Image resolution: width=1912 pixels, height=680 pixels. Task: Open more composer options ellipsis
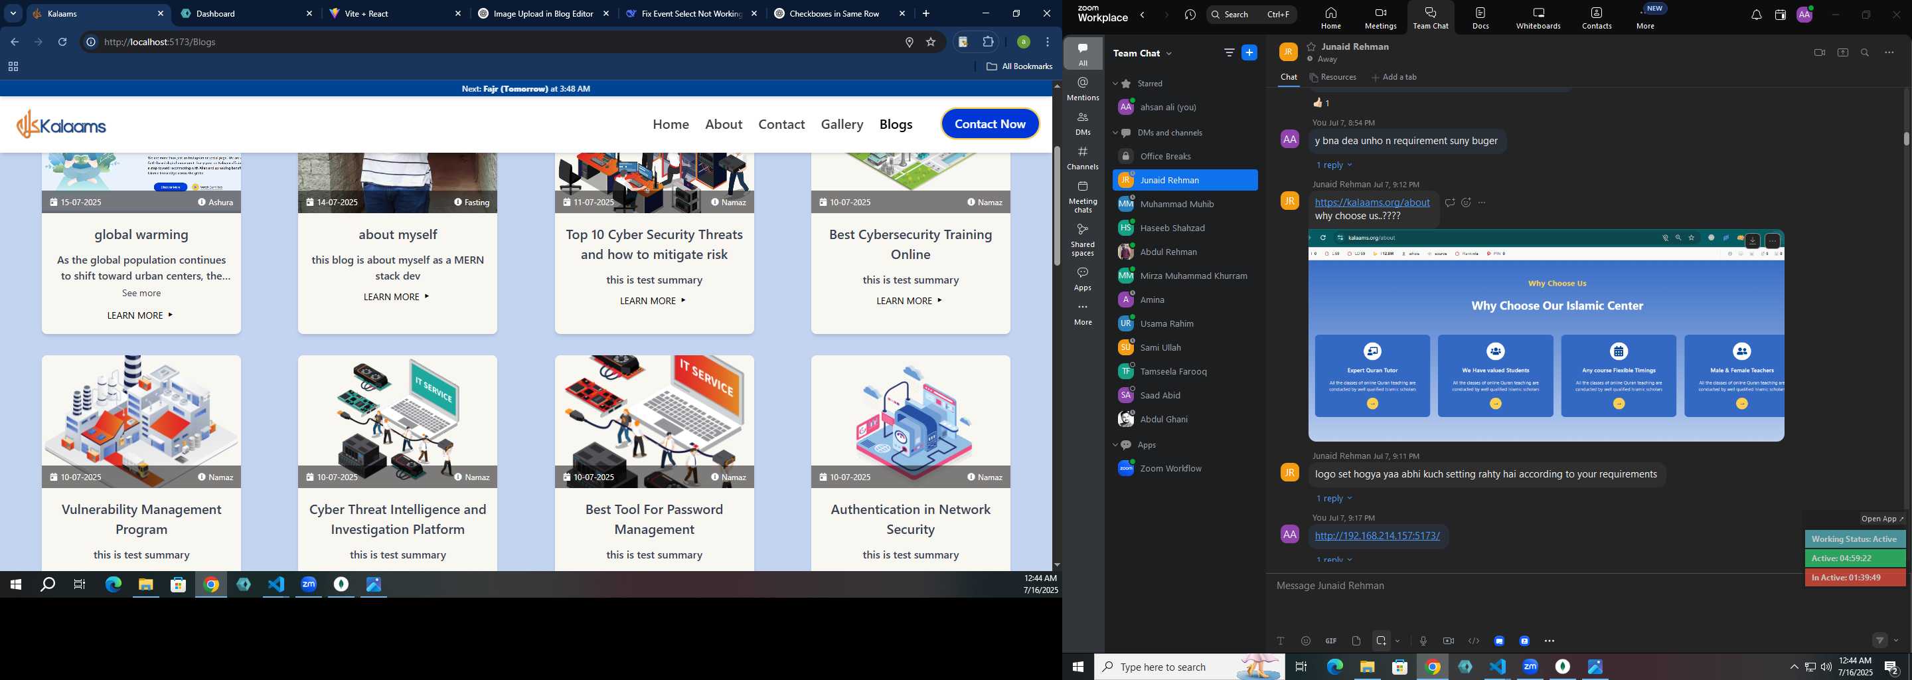[x=1549, y=641]
